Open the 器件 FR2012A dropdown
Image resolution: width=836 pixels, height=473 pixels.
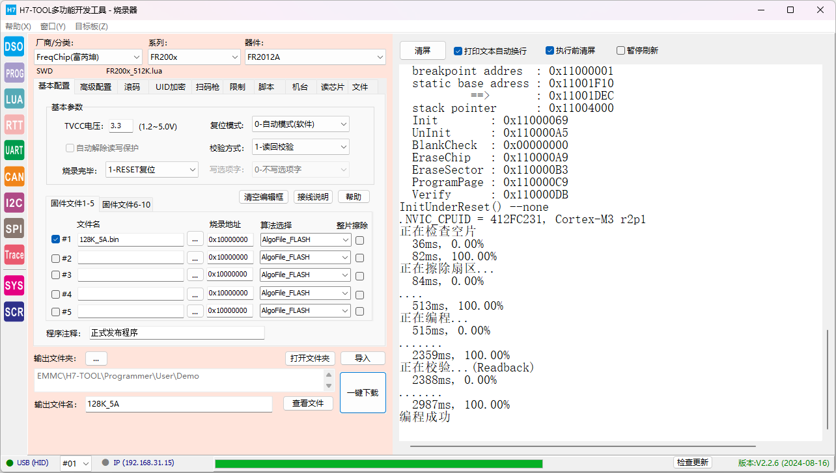[315, 57]
